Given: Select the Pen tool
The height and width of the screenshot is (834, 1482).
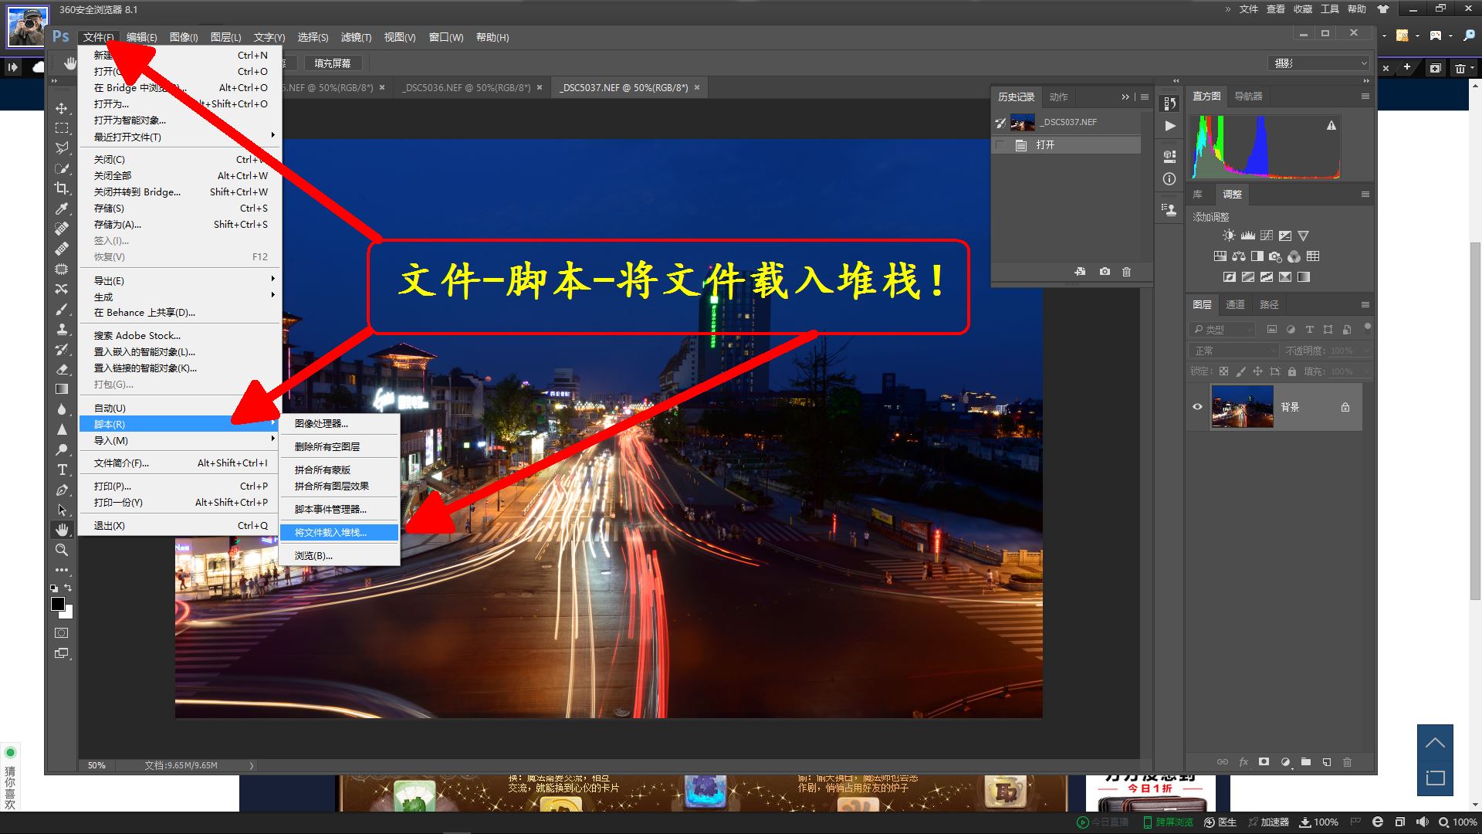Looking at the screenshot, I should point(62,490).
